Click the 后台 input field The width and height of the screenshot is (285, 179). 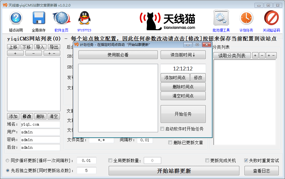point(40,147)
